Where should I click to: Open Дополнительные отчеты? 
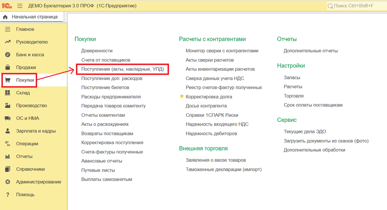tap(311, 51)
